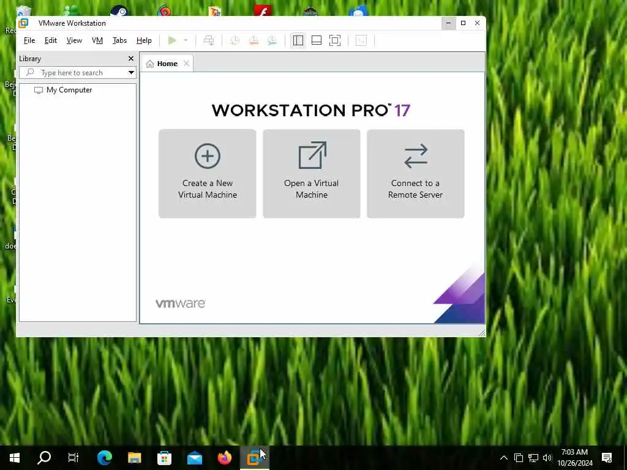Screen dimensions: 627x470
Task: Click the Manage Snapshots toolbar icon
Action: (x=272, y=40)
